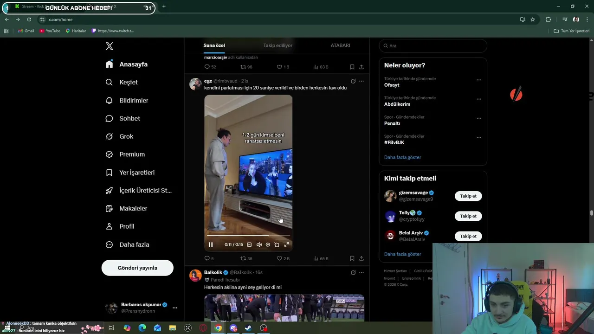Expand video to fullscreen
Viewport: 594px width, 334px height.
pyautogui.click(x=286, y=244)
